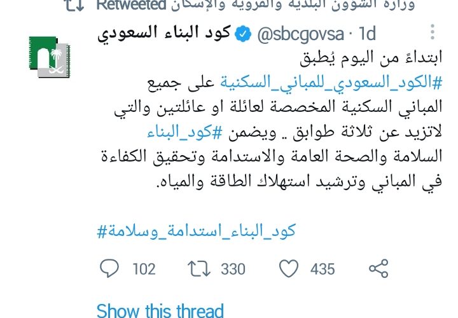Image resolution: width=458 pixels, height=318 pixels.
Task: Click the retweeted arrows icon at top
Action: pos(75,5)
